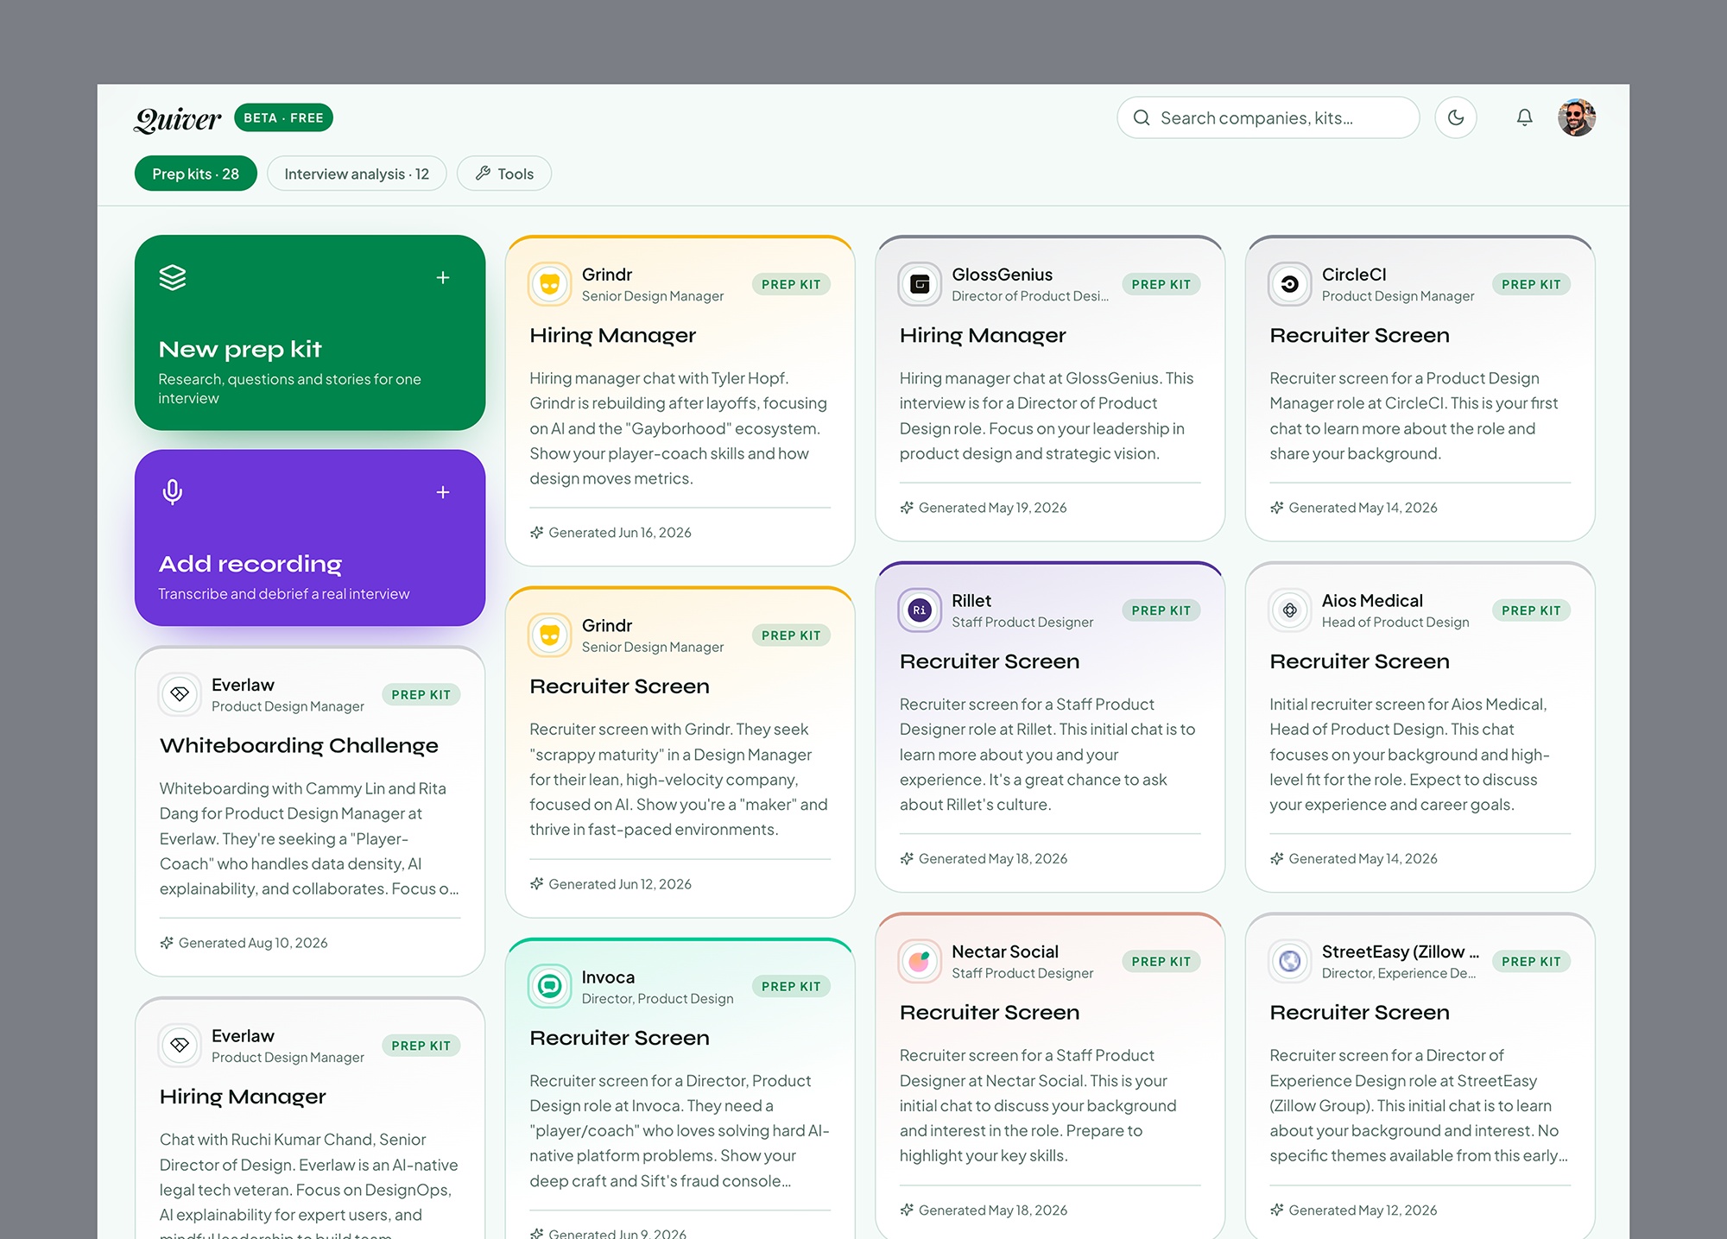
Task: Click 'Director of Product Desi...' under GlossGenius
Action: click(x=1030, y=296)
